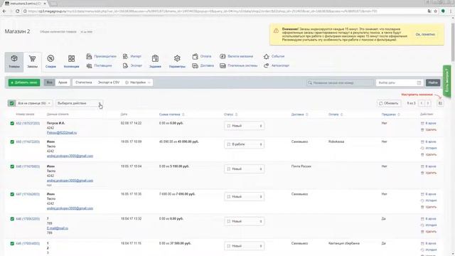Uncheck order 645 checkbox
The image size is (455, 256).
coord(12,243)
